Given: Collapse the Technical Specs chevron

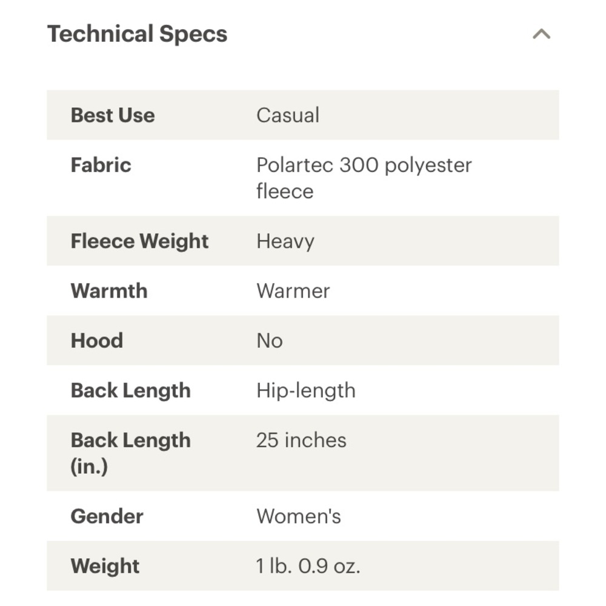Looking at the screenshot, I should (541, 34).
